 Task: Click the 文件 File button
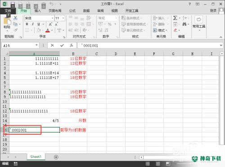click(x=8, y=11)
